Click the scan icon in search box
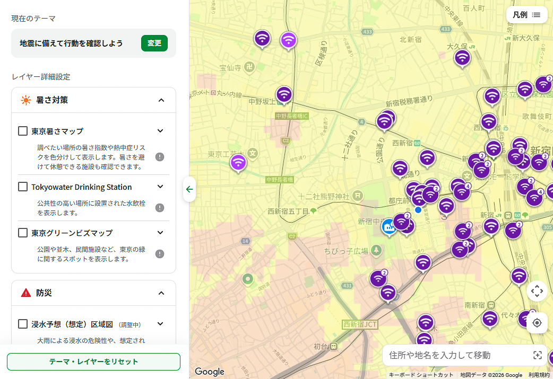Screen dimensions: 553x379 click(538, 355)
